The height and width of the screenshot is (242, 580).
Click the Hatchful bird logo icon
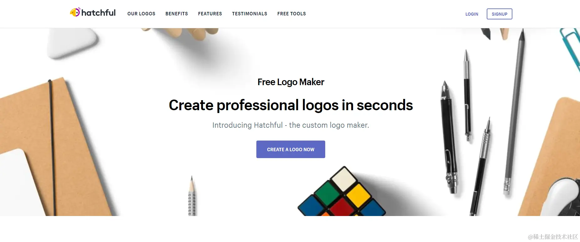pos(75,12)
